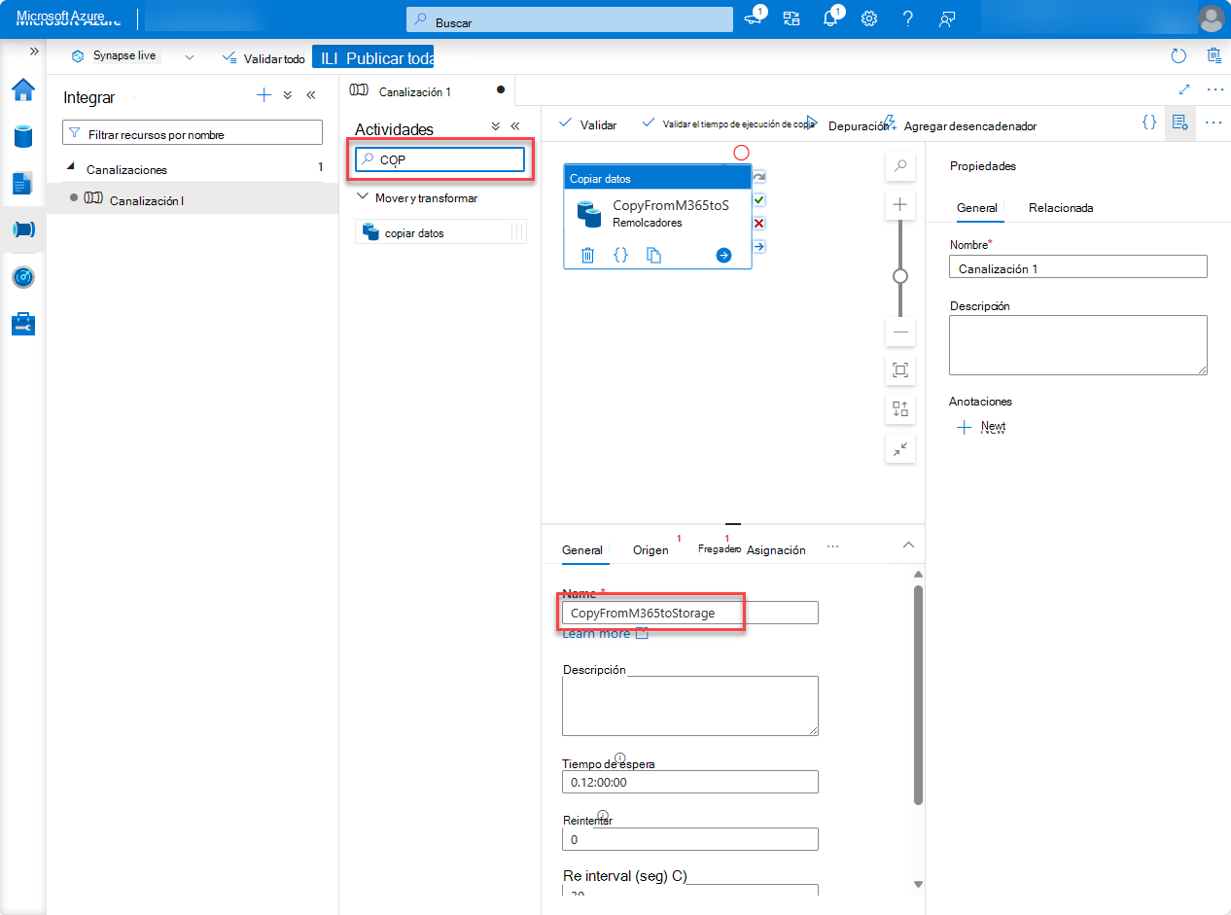This screenshot has width=1231, height=915.
Task: Open the Home icon in the left sidebar
Action: tap(24, 89)
